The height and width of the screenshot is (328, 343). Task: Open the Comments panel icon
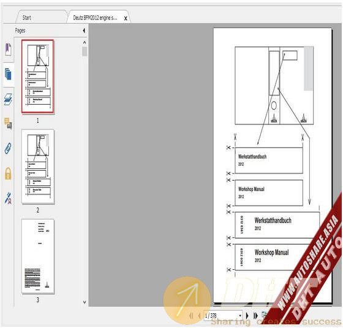[x=8, y=124]
